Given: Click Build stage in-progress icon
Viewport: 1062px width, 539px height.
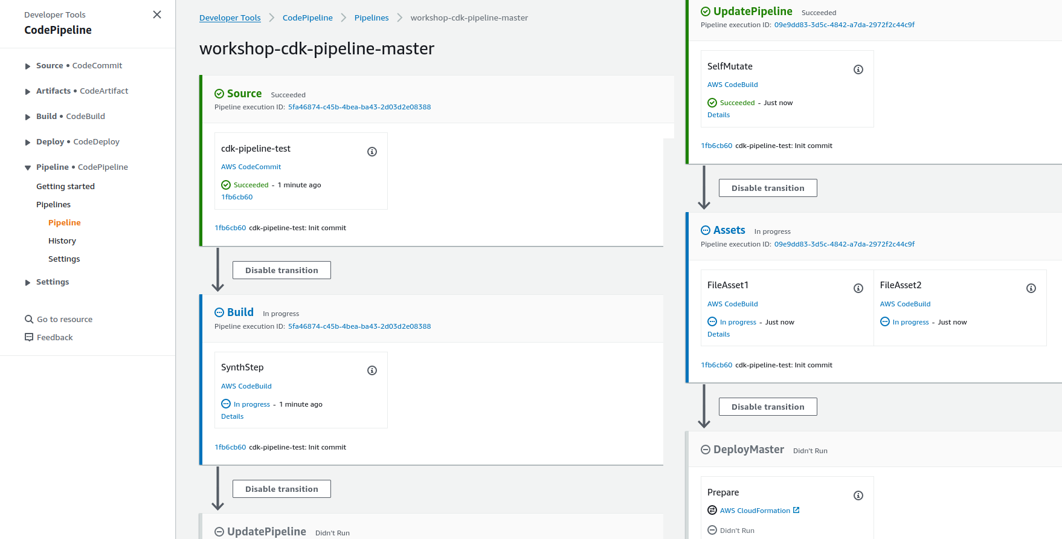Looking at the screenshot, I should click(219, 312).
